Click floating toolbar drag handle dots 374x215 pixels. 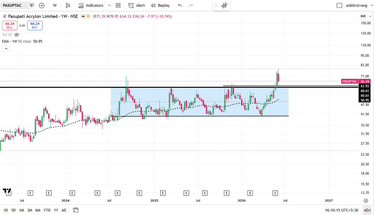point(216,5)
